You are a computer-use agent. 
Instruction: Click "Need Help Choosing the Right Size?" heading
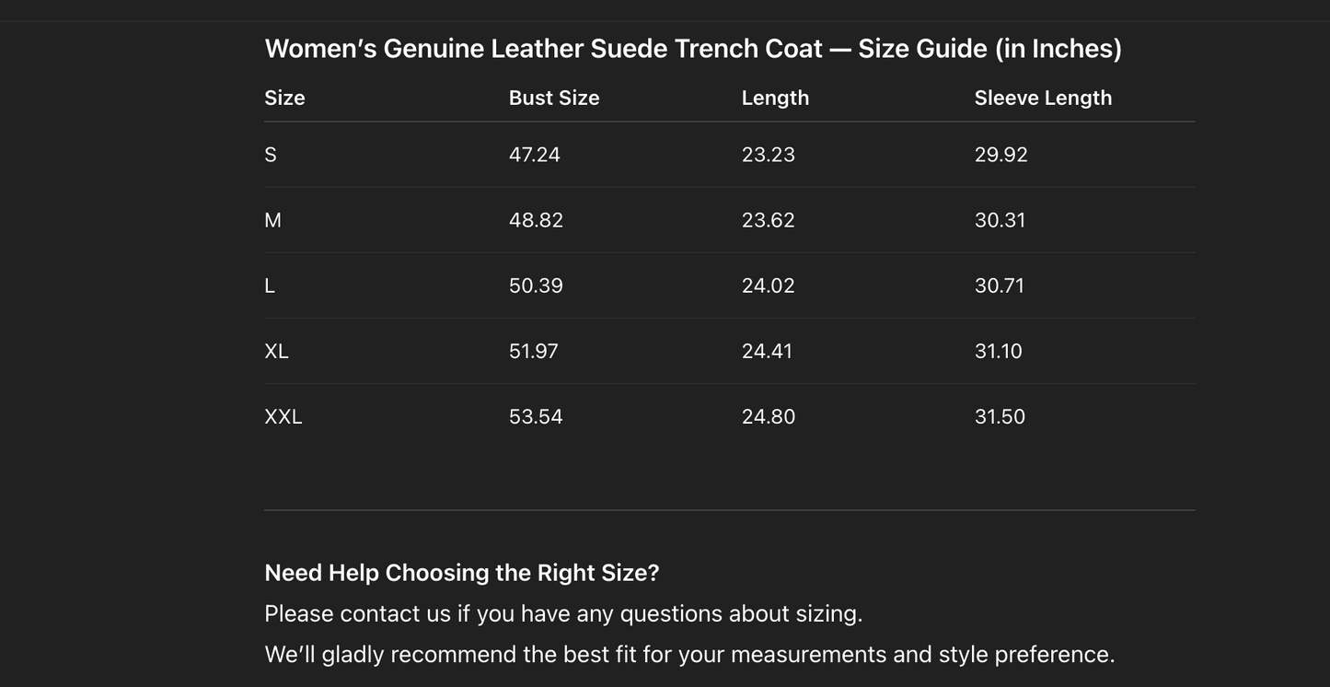pos(461,573)
